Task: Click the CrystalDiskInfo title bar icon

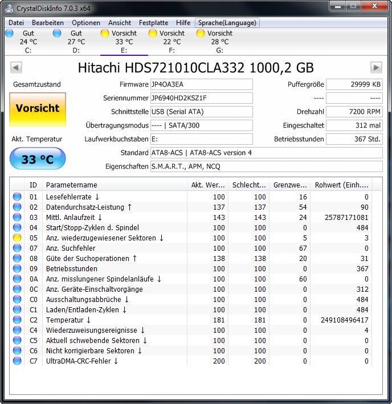Action: 9,8
